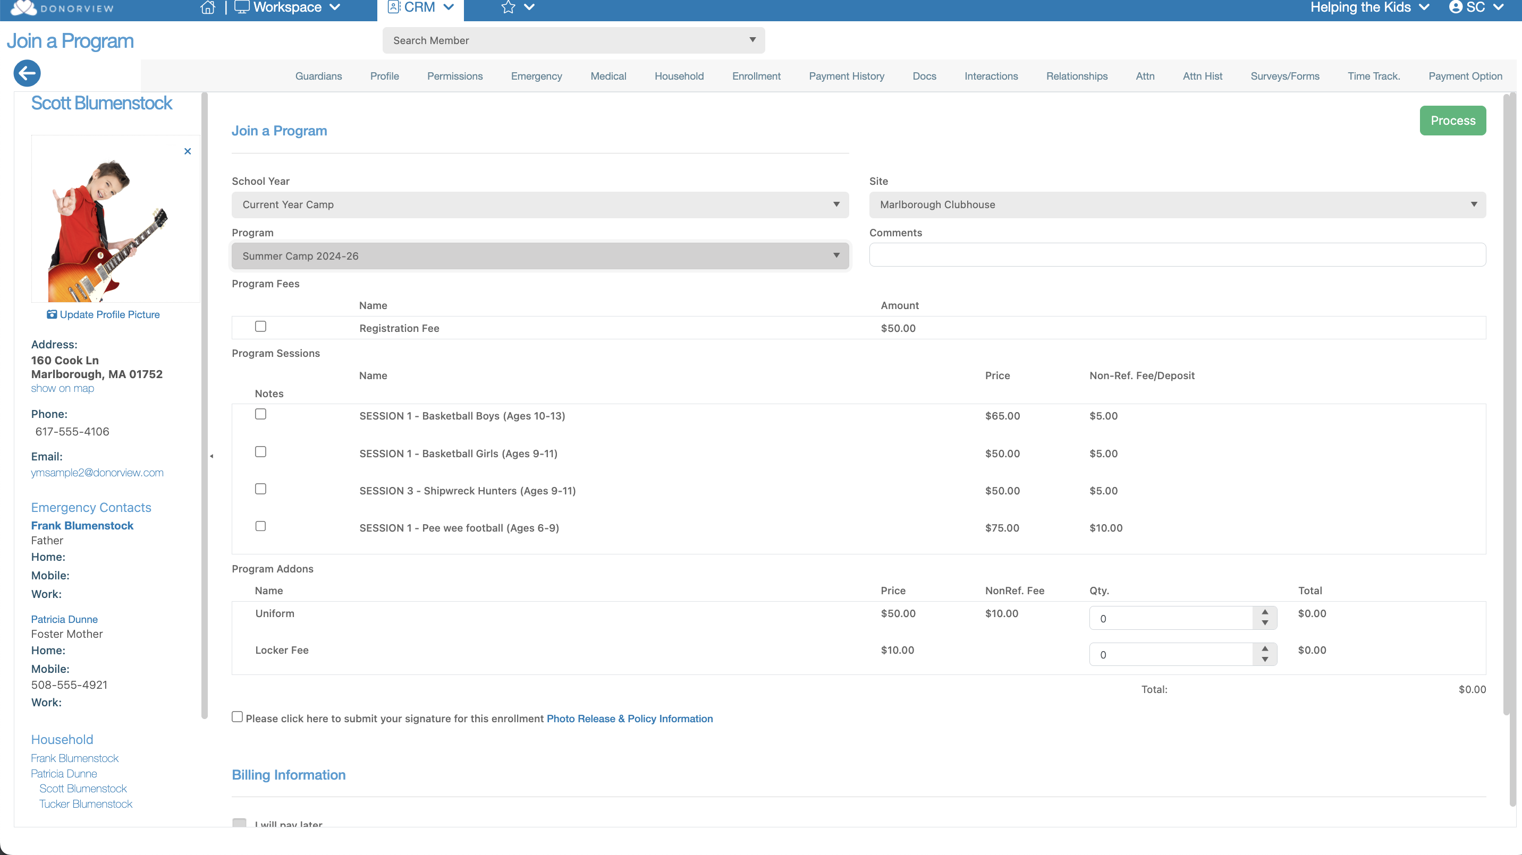1522x855 pixels.
Task: Open the Payment History tab
Action: coord(846,76)
